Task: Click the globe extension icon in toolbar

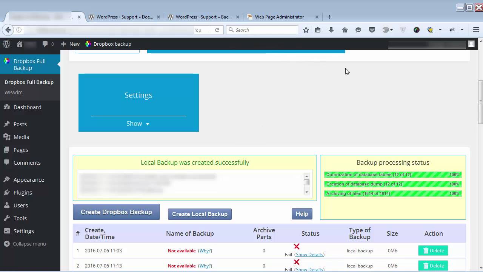Action: point(430,30)
